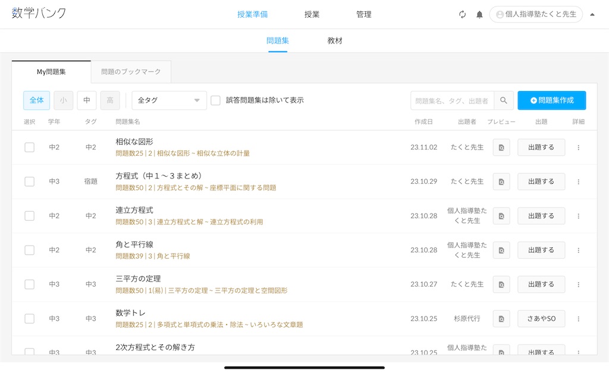This screenshot has width=609, height=373.
Task: Tick the checkbox for 数学トレ
Action: tap(30, 319)
